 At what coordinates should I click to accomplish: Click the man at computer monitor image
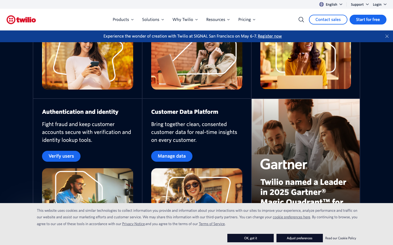tap(88, 186)
